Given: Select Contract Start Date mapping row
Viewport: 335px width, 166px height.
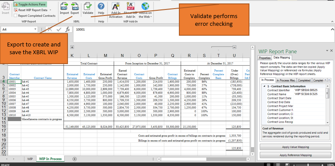Looking at the screenshot, I should point(294,98).
